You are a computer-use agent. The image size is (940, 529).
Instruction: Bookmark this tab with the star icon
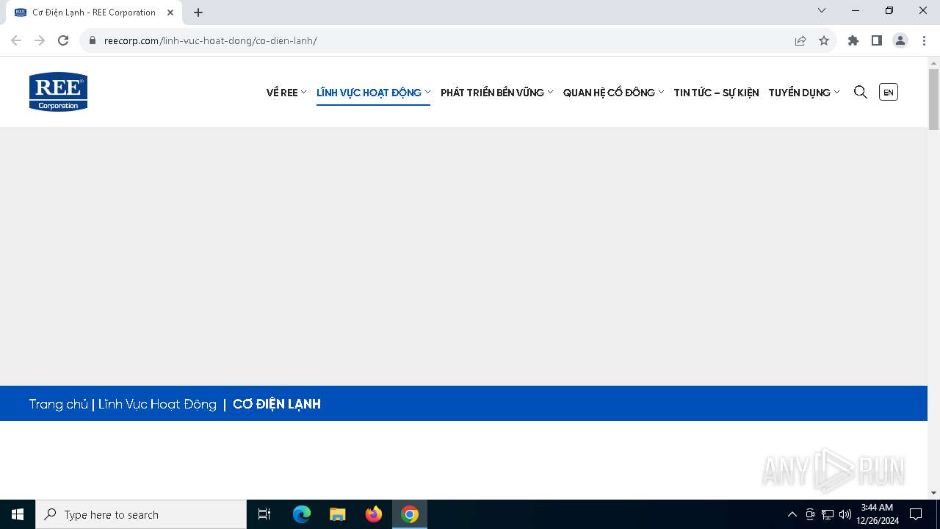click(x=824, y=40)
